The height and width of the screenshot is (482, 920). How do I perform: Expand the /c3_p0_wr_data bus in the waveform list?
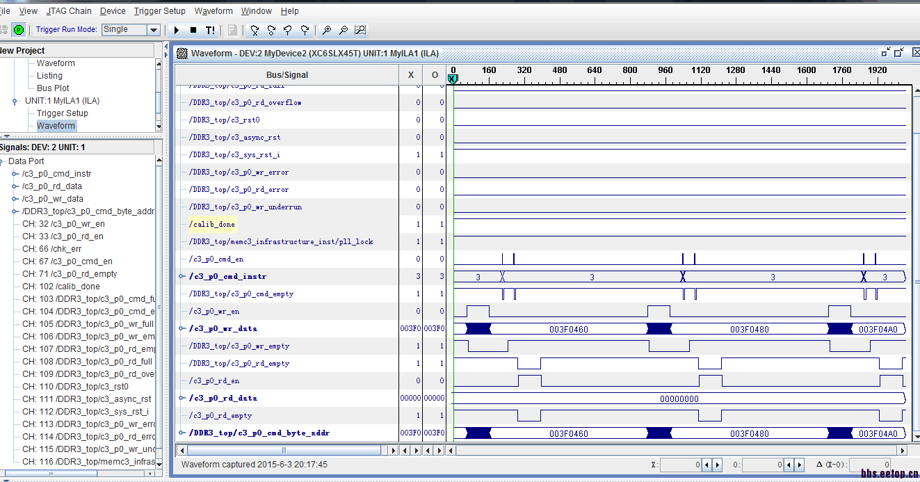pyautogui.click(x=182, y=328)
